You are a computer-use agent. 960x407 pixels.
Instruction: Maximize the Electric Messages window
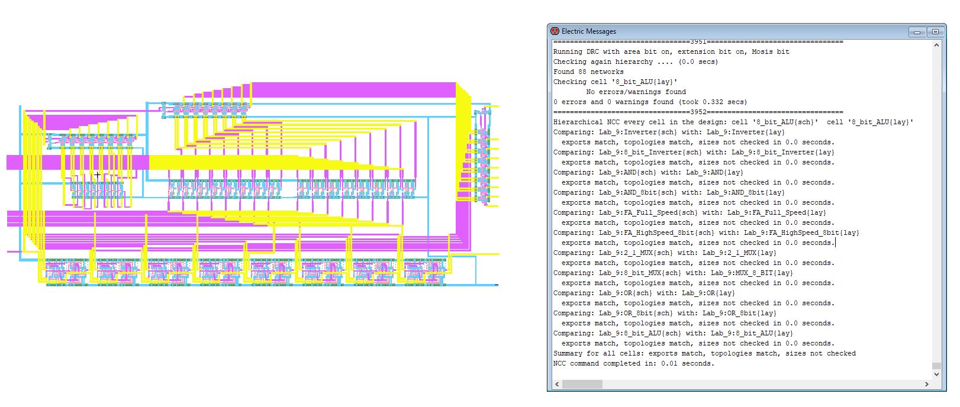coord(935,32)
